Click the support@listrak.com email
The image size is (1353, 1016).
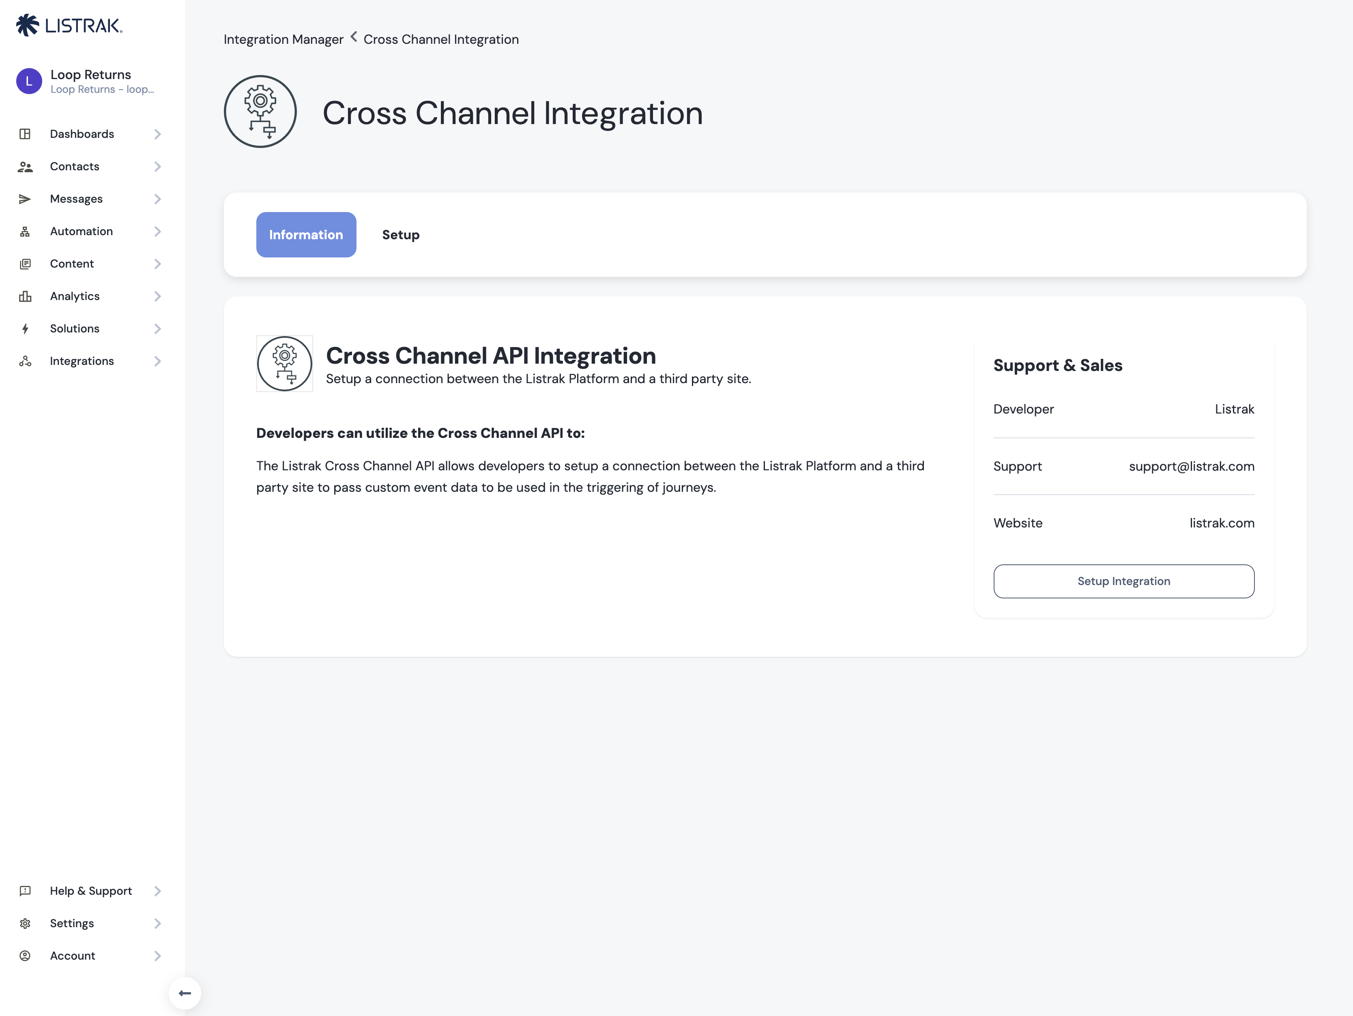click(1191, 466)
